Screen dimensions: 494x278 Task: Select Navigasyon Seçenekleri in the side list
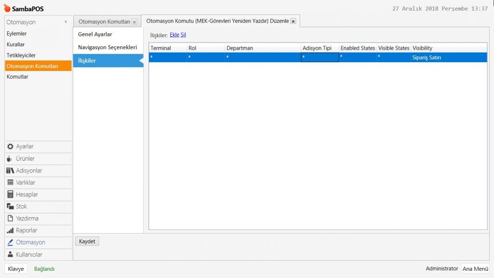pos(107,47)
